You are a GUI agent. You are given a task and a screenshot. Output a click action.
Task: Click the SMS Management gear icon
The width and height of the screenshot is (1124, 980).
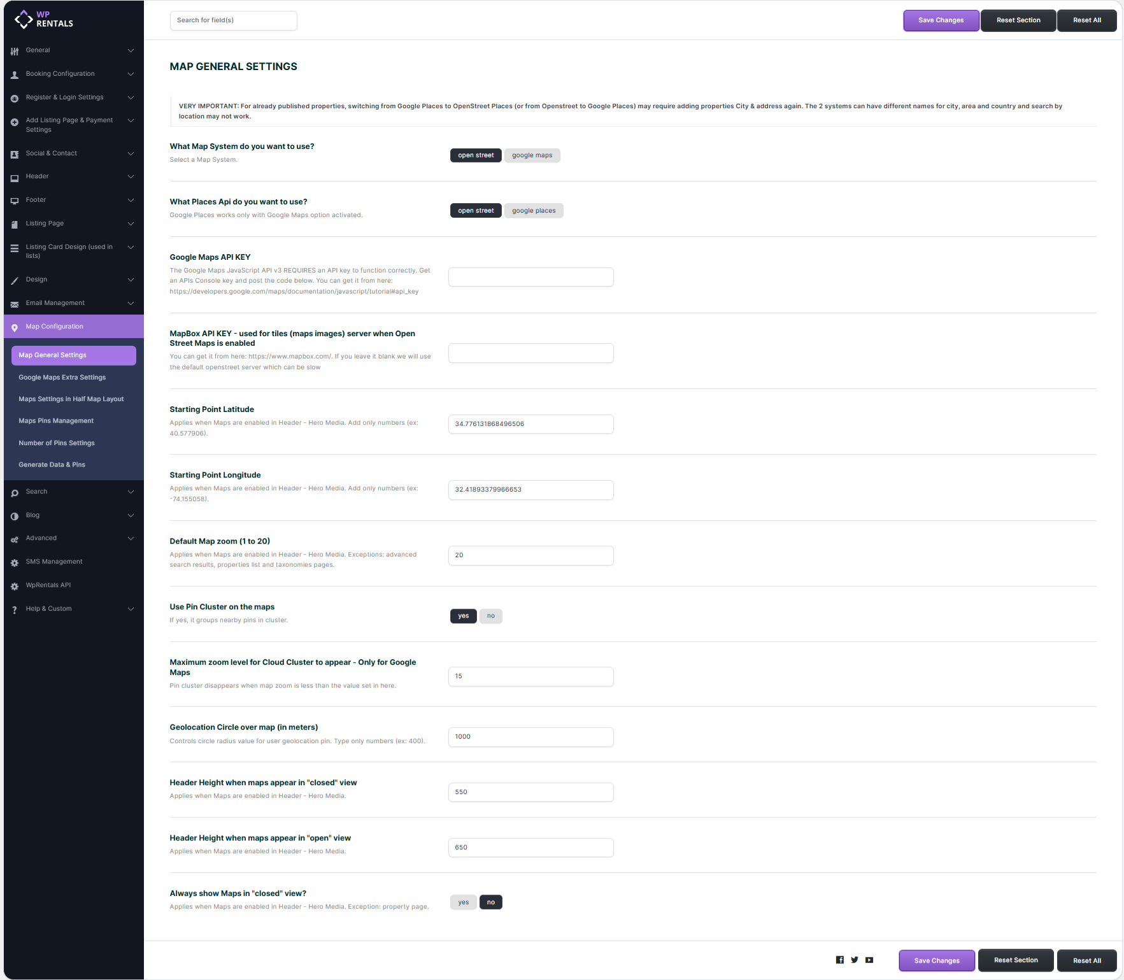pyautogui.click(x=15, y=562)
